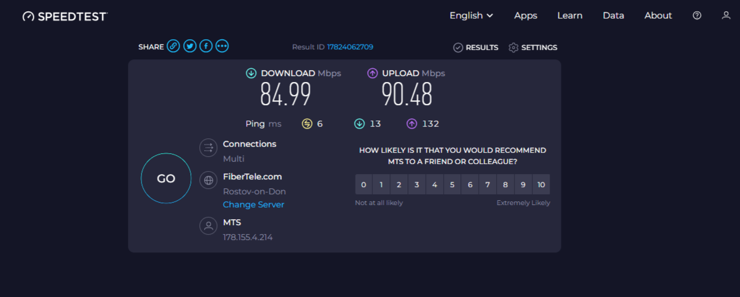The image size is (740, 297).
Task: Click the 84.99 download speed value
Action: [286, 94]
